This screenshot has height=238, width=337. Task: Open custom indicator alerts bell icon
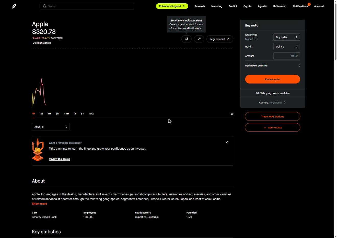pos(187,39)
